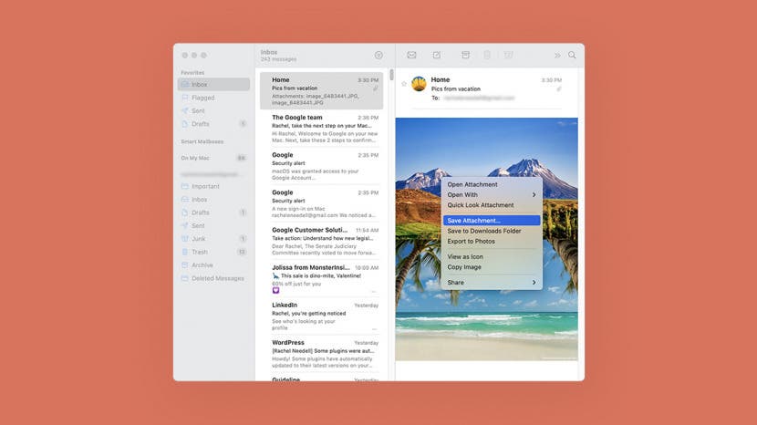Compose a new message with the pencil icon

(x=437, y=55)
